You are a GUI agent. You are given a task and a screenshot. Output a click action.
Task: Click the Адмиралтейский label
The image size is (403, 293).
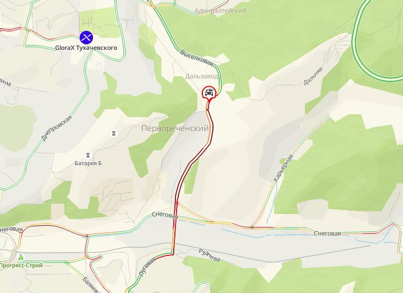tap(220, 11)
